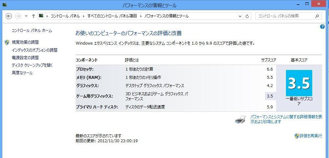Image resolution: width=329 pixels, height=158 pixels.
Task: Open ディスク クリーンアップを開く link
Action: (32, 65)
